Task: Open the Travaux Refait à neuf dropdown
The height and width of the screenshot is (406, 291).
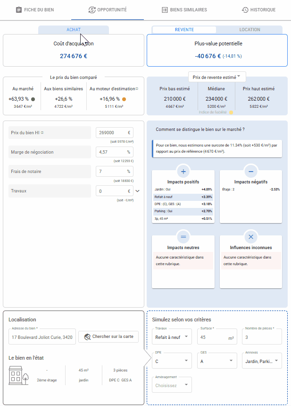Action: pos(172,337)
